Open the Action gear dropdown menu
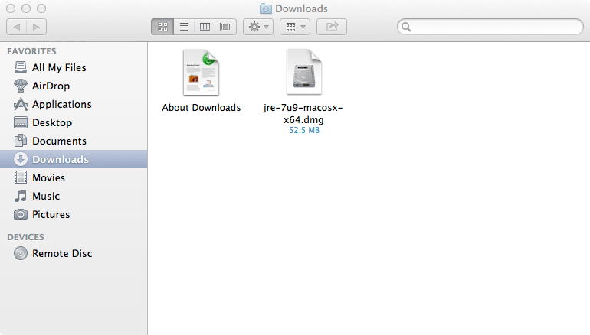 257,27
